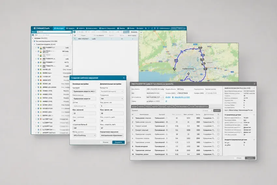277x185 pixels.
Task: Tick the checkbox for row 4 Поворот: опасный
Action: [x=218, y=130]
